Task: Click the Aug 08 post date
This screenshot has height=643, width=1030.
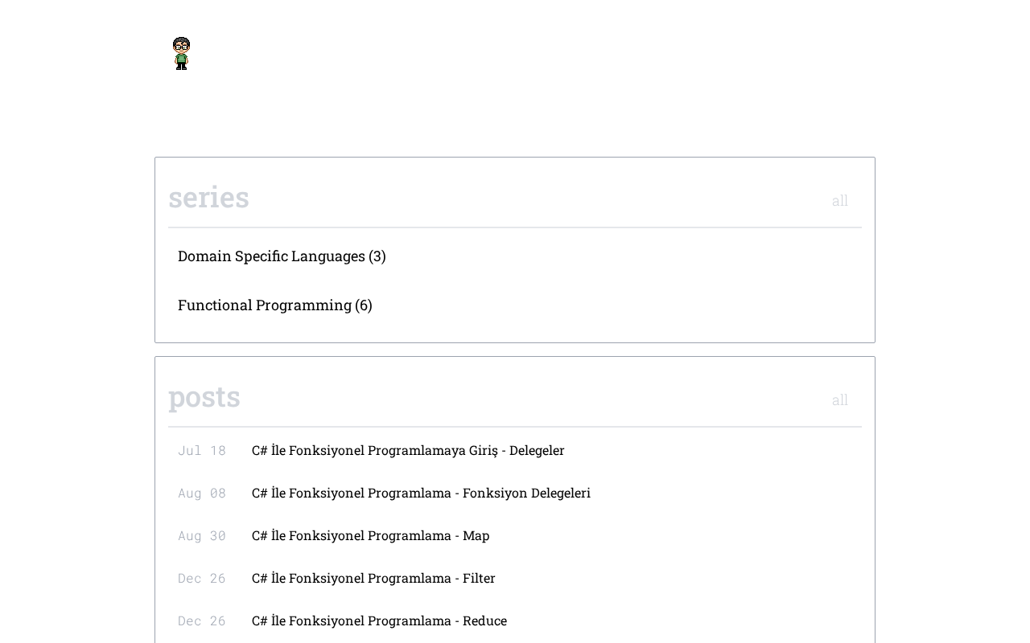Action: click(202, 494)
